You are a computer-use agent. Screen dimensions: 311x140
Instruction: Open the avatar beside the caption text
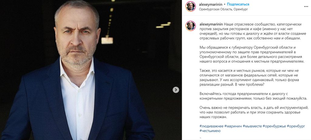click(x=191, y=26)
